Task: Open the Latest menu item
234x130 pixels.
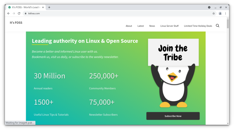Action: tap(141, 26)
